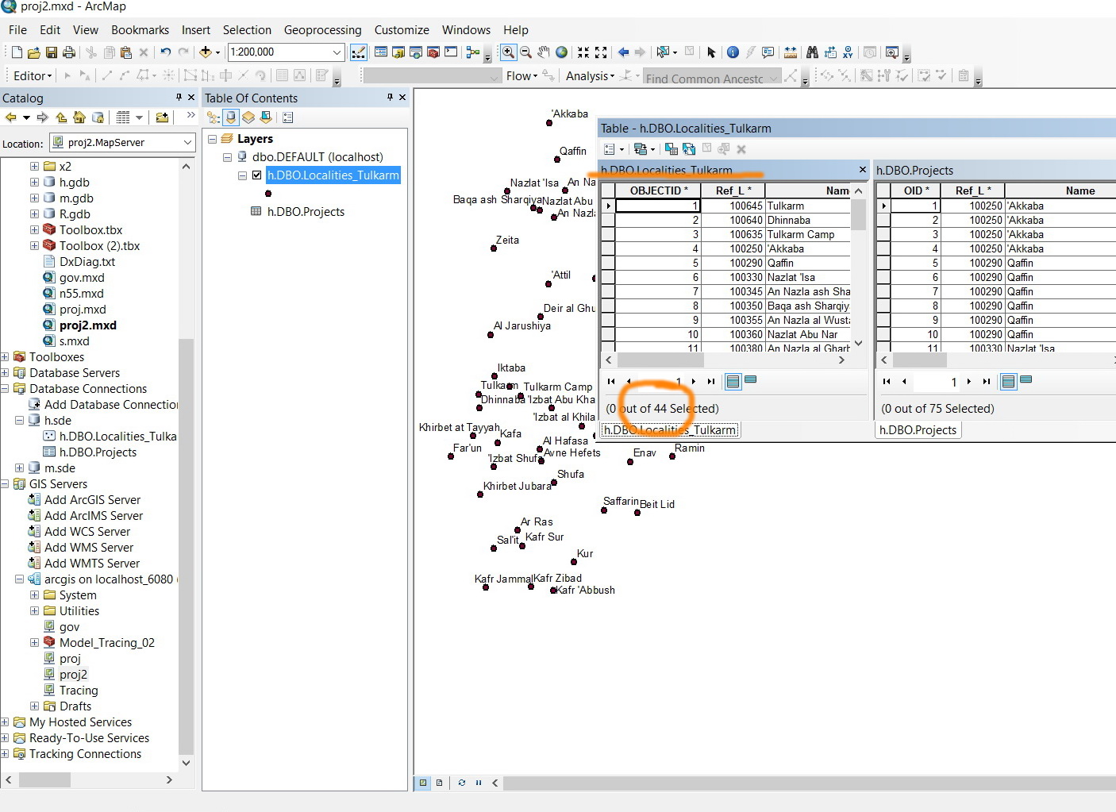The height and width of the screenshot is (812, 1116).
Task: Collapse the h.sde connection node
Action: coord(19,421)
